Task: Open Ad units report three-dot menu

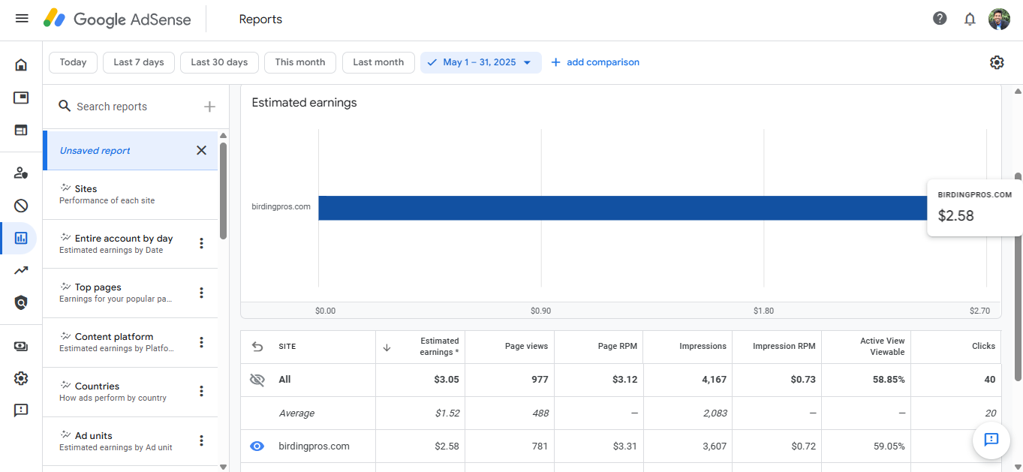Action: (x=201, y=440)
